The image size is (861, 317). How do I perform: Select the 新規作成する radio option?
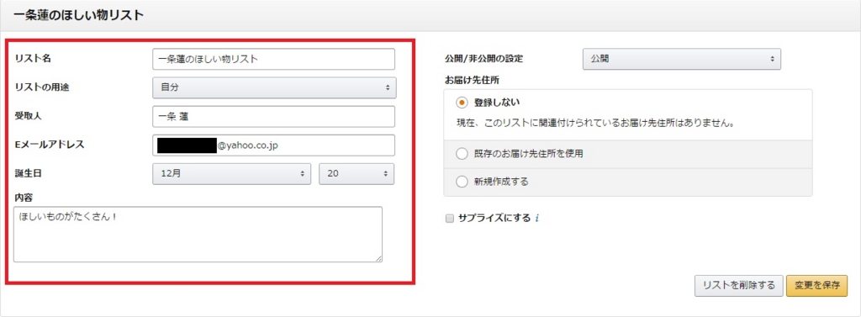click(462, 182)
